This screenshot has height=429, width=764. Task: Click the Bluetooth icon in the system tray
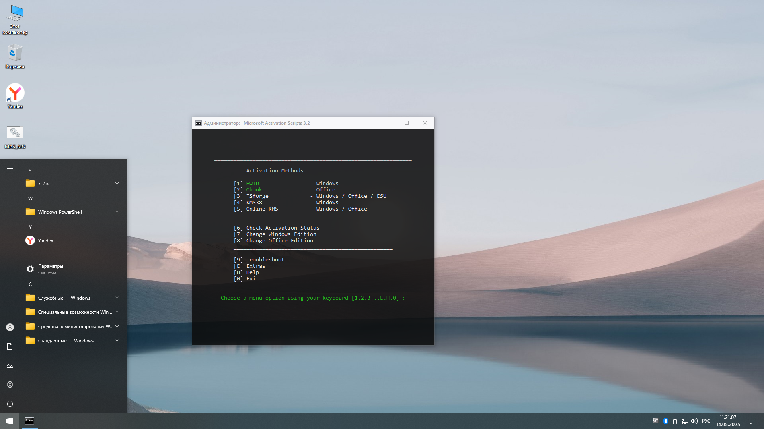tap(666, 421)
